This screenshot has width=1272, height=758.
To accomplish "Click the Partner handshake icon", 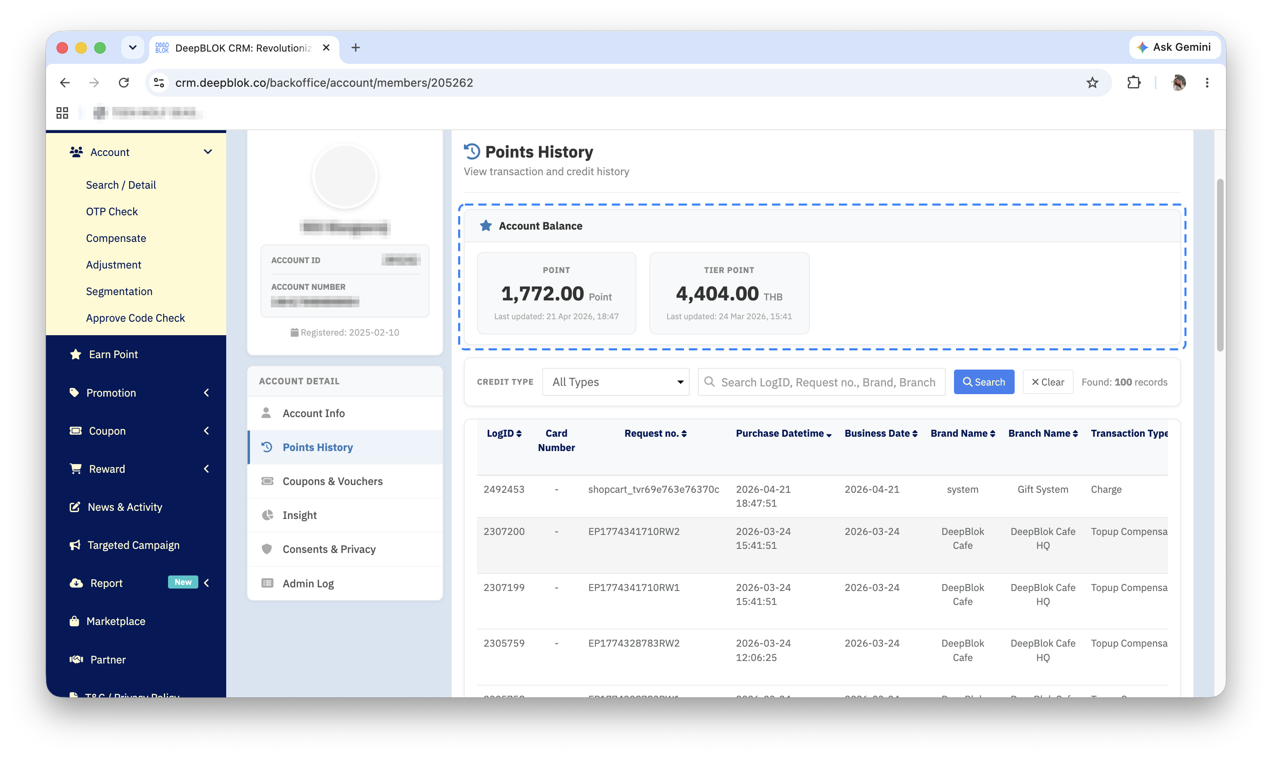I will (76, 659).
